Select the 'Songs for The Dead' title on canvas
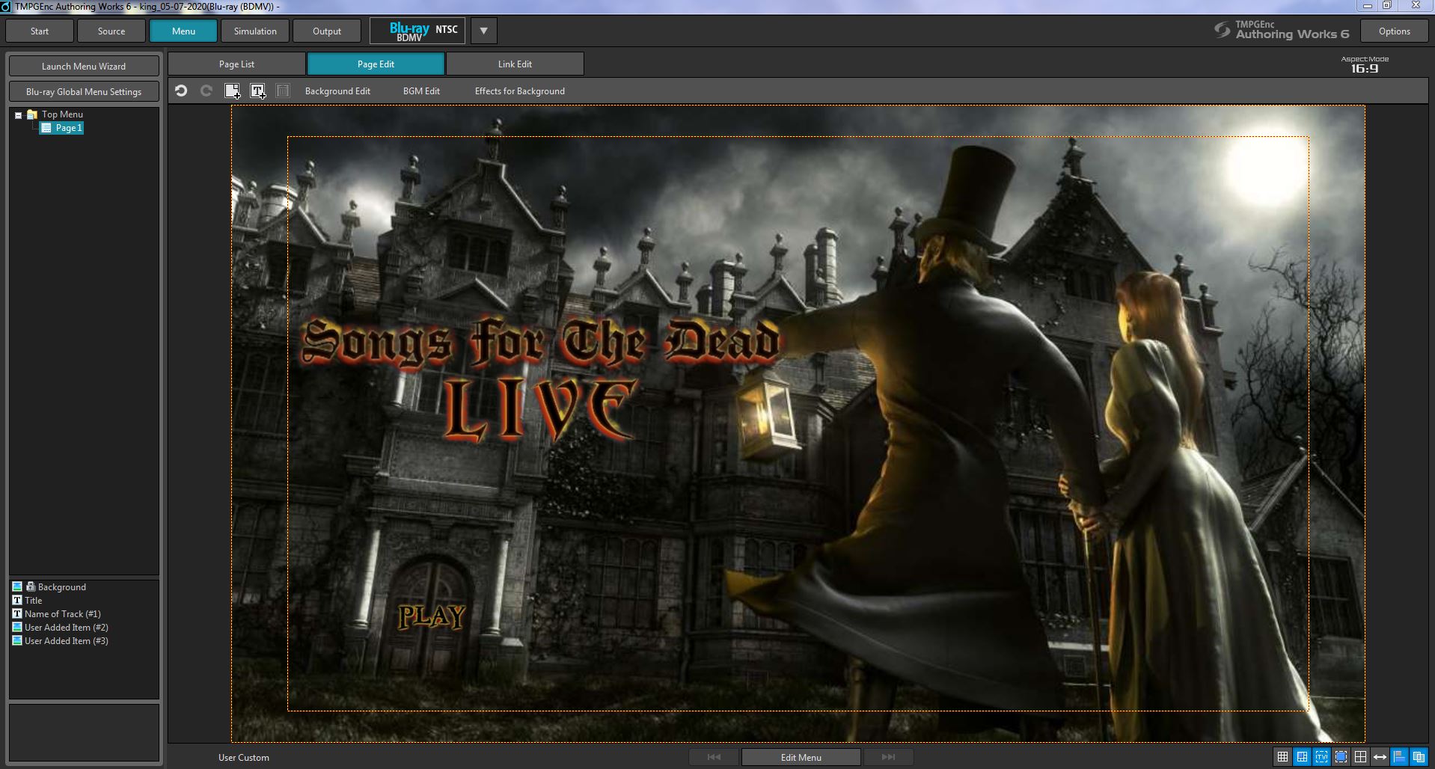 540,343
